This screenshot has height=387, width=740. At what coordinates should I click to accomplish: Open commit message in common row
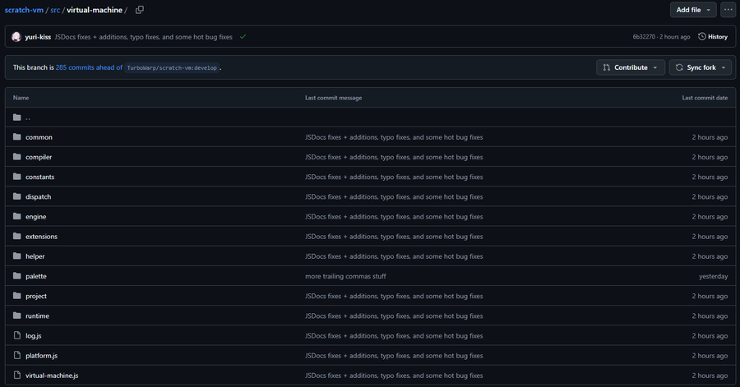tap(394, 137)
